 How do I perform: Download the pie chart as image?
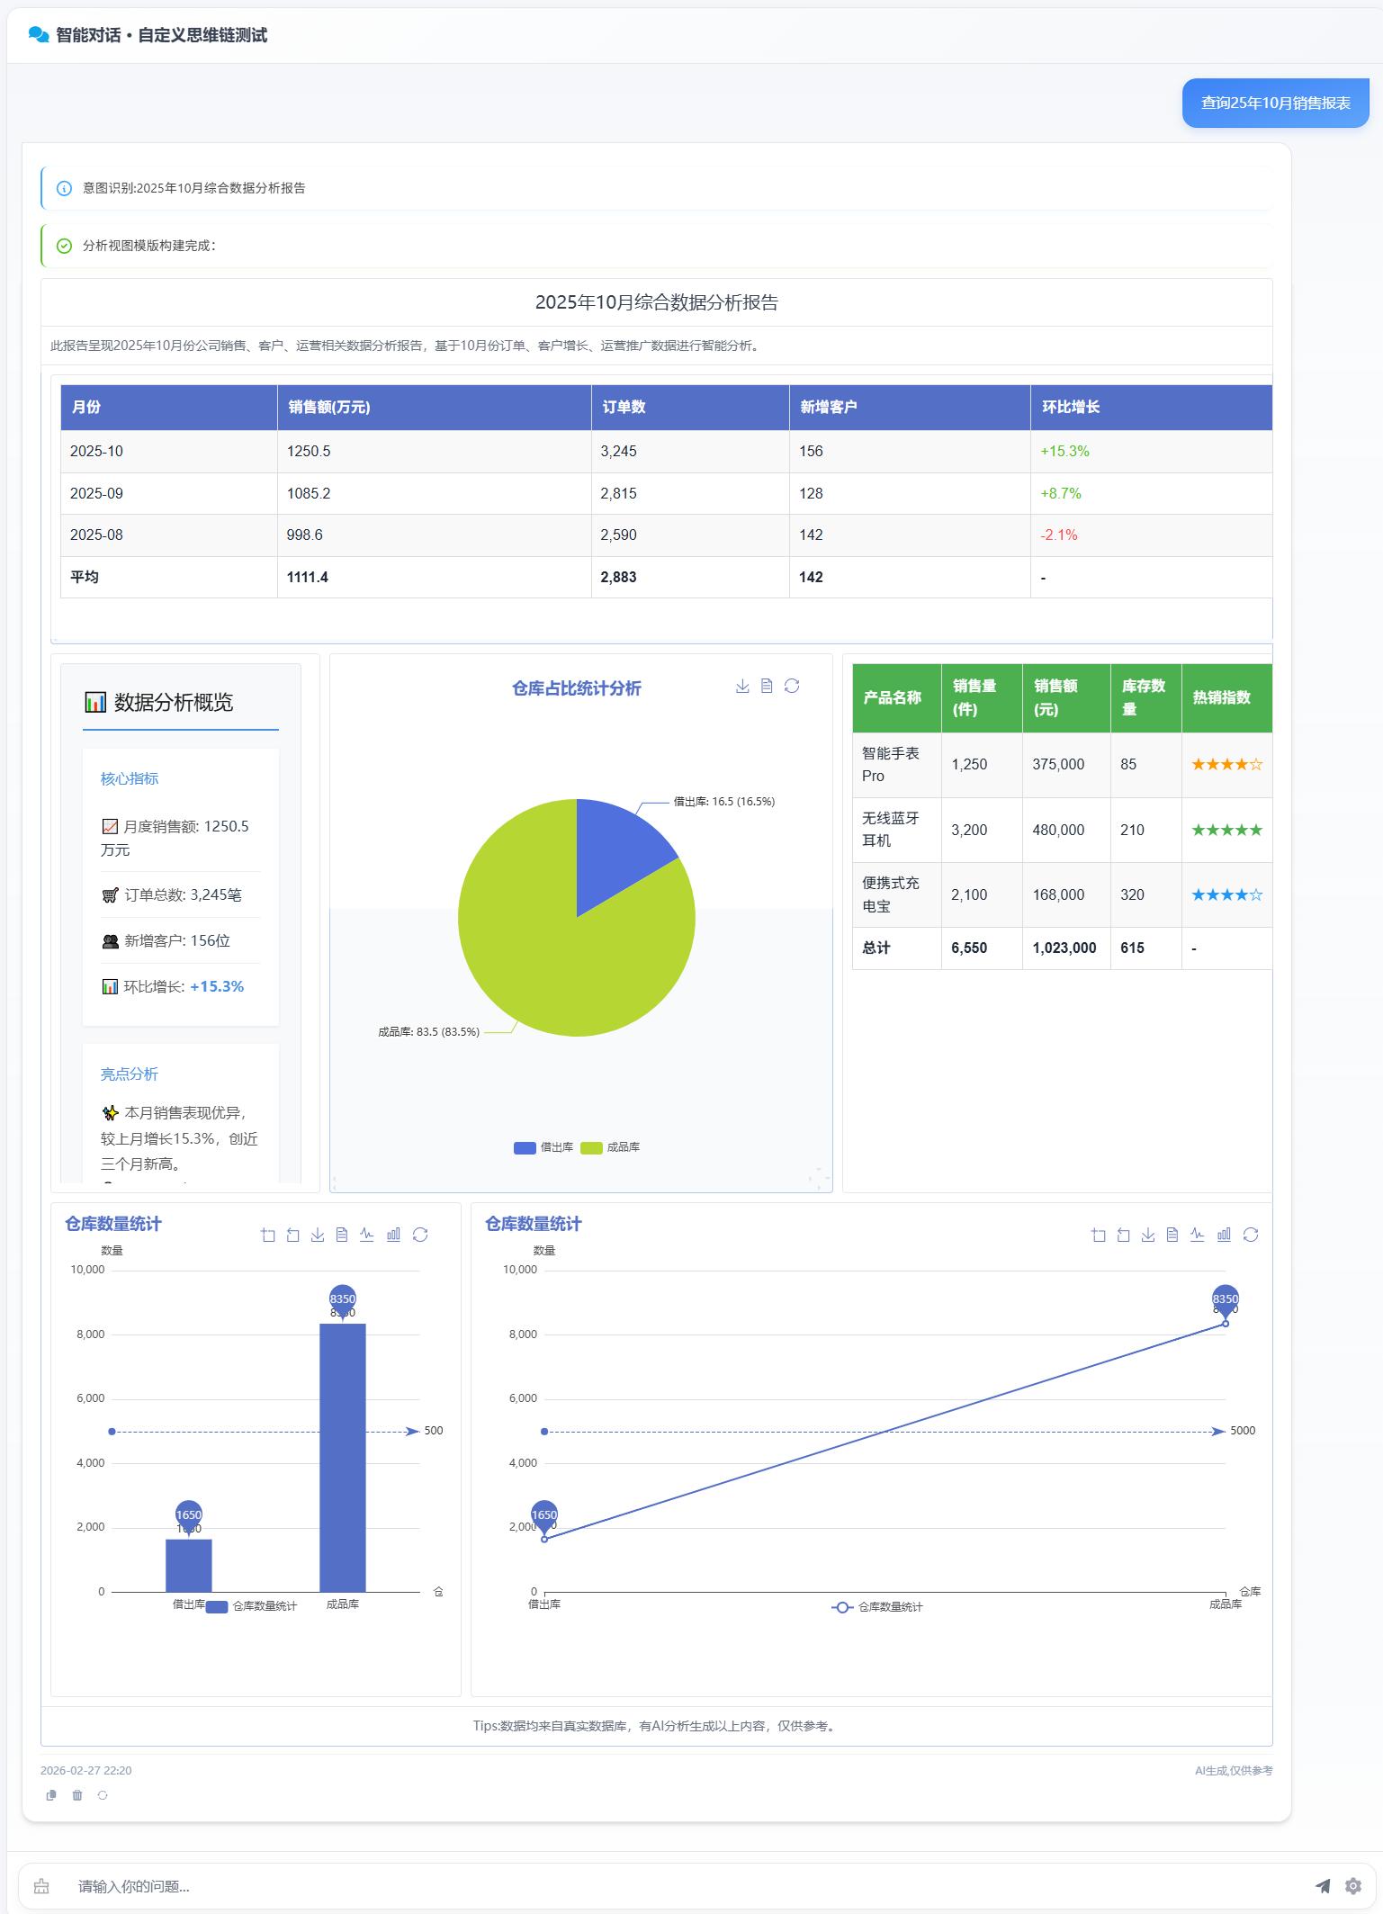[x=742, y=686]
